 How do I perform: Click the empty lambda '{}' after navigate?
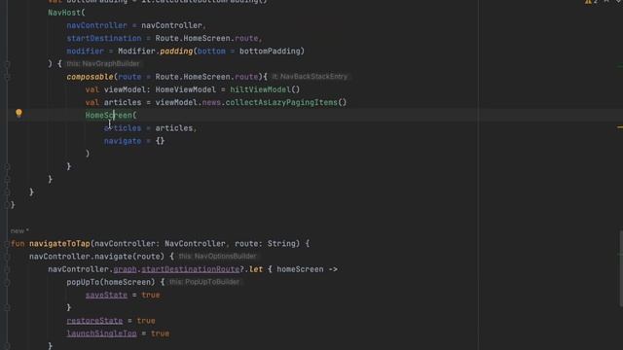pos(160,141)
